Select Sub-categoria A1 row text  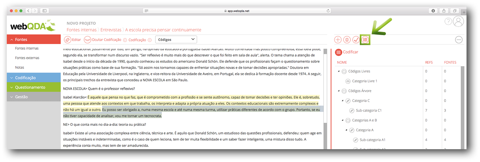click(x=373, y=140)
